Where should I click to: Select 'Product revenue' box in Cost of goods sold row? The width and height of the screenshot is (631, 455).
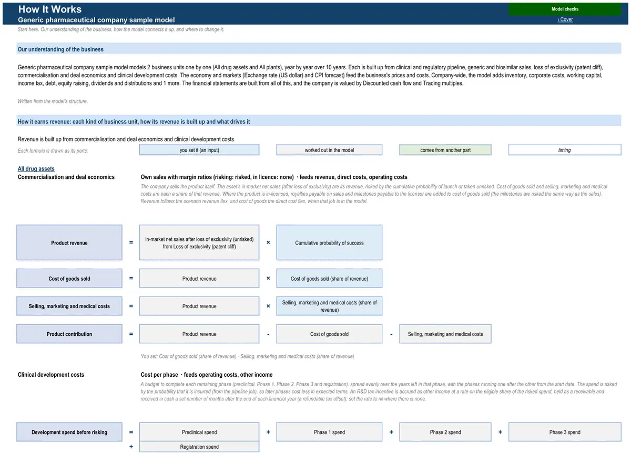pyautogui.click(x=199, y=279)
